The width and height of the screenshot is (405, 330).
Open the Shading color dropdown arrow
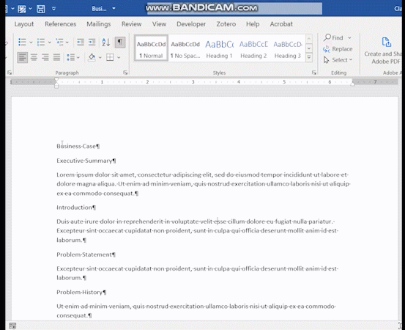pyautogui.click(x=100, y=57)
